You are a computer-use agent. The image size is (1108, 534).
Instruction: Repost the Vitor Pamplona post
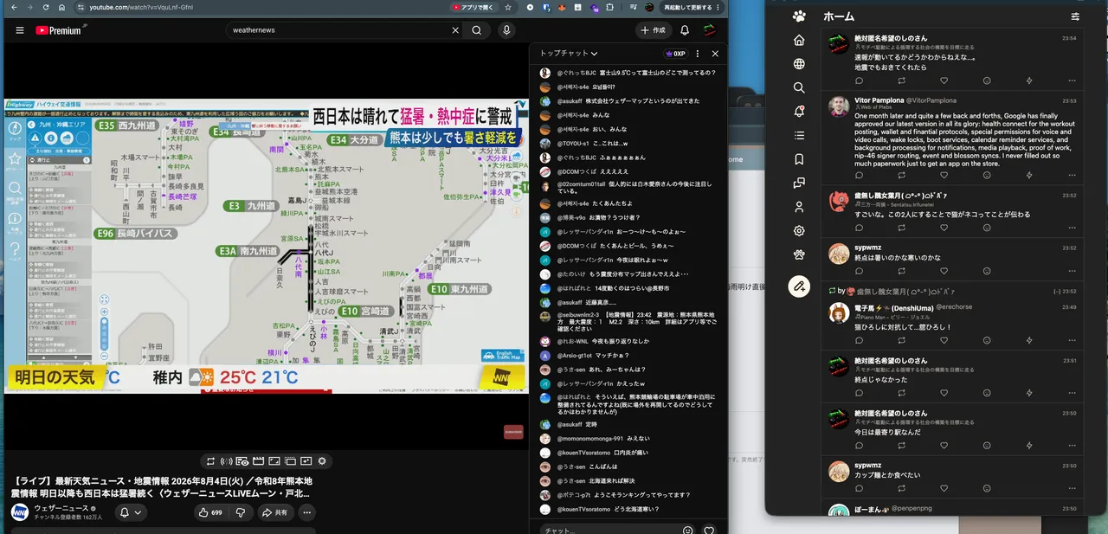[901, 176]
